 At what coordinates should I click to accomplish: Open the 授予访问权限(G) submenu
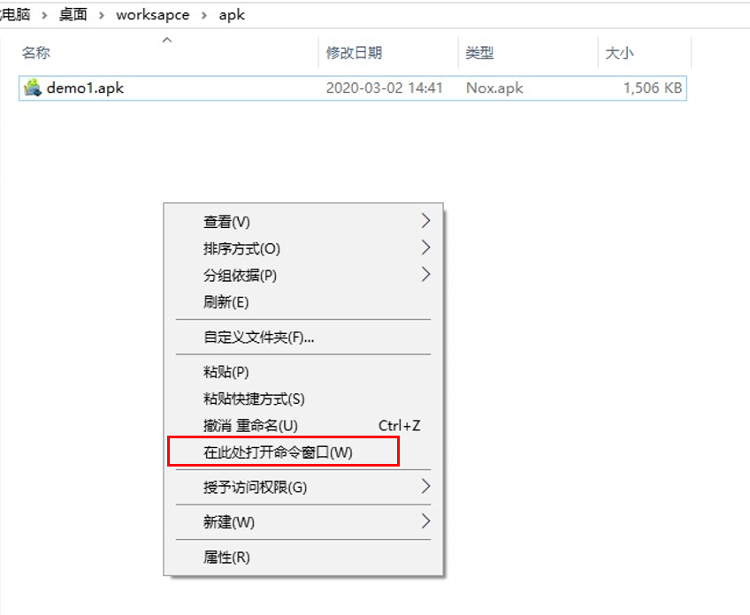(303, 487)
